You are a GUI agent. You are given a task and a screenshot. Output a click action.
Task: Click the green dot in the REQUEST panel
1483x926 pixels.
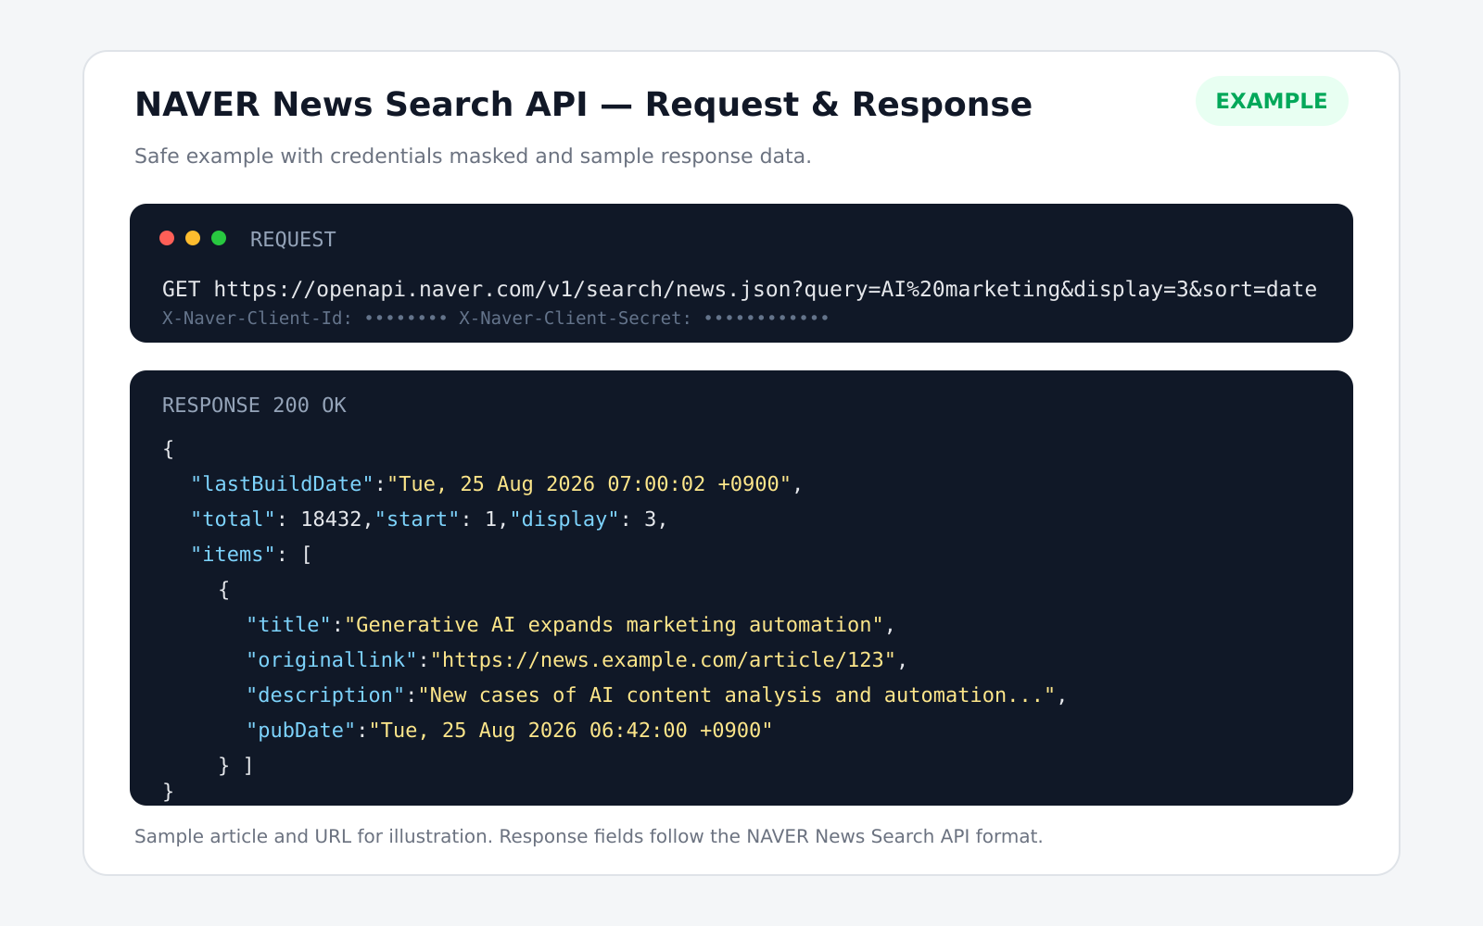(219, 238)
